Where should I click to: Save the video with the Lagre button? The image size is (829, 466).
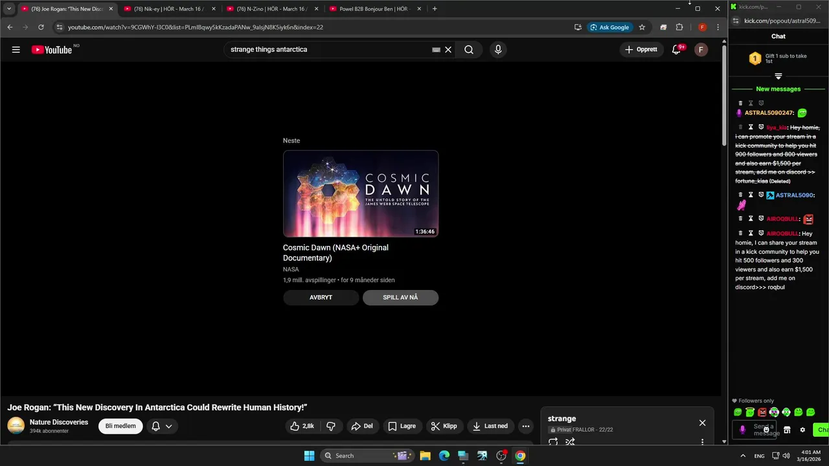[402, 426]
